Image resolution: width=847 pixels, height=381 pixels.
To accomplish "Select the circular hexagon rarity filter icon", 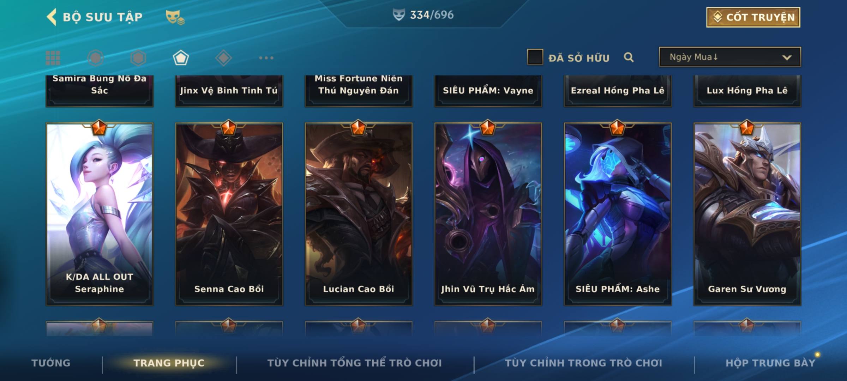I will point(96,58).
